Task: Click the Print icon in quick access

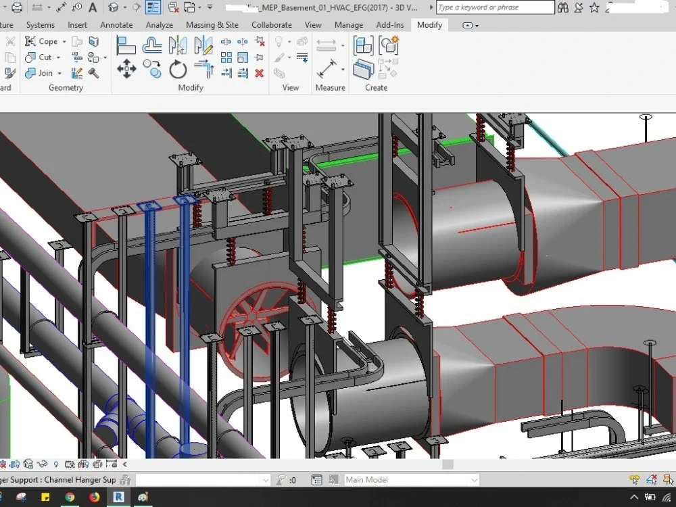Action: point(17,7)
